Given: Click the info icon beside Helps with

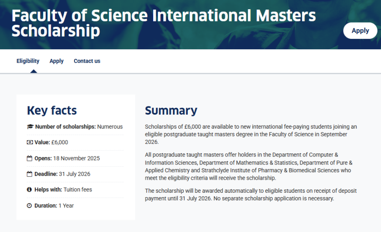Looking at the screenshot, I should tap(30, 190).
